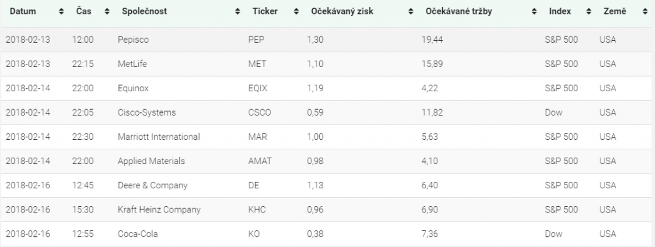The height and width of the screenshot is (247, 655).
Task: Click Marriott International company name
Action: pyautogui.click(x=159, y=137)
